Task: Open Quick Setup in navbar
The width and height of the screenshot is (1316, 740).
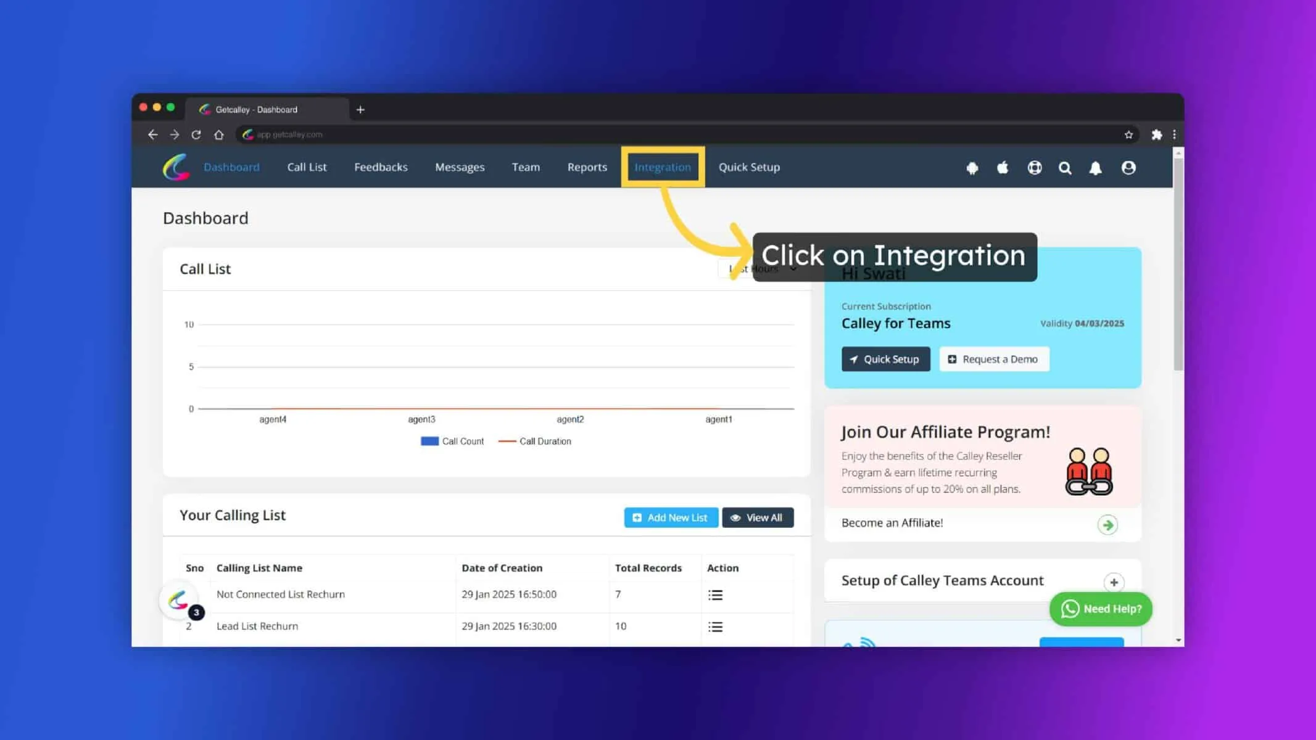Action: coord(749,167)
